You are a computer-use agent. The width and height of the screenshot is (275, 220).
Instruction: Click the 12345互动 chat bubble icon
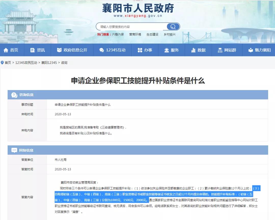(x=102, y=50)
